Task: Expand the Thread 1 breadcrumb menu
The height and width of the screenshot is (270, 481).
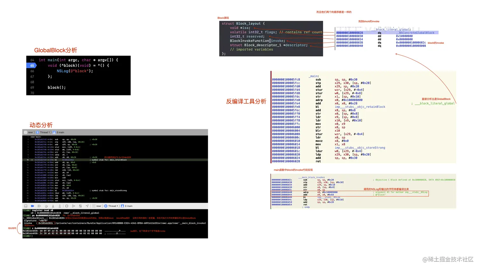Action: (x=112, y=206)
